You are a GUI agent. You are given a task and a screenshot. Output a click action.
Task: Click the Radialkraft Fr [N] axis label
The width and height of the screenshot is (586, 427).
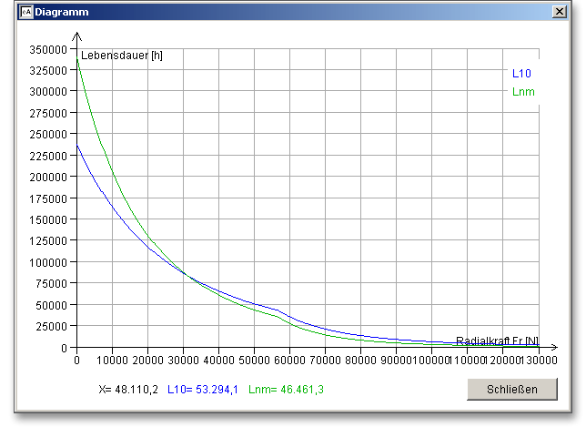(498, 341)
